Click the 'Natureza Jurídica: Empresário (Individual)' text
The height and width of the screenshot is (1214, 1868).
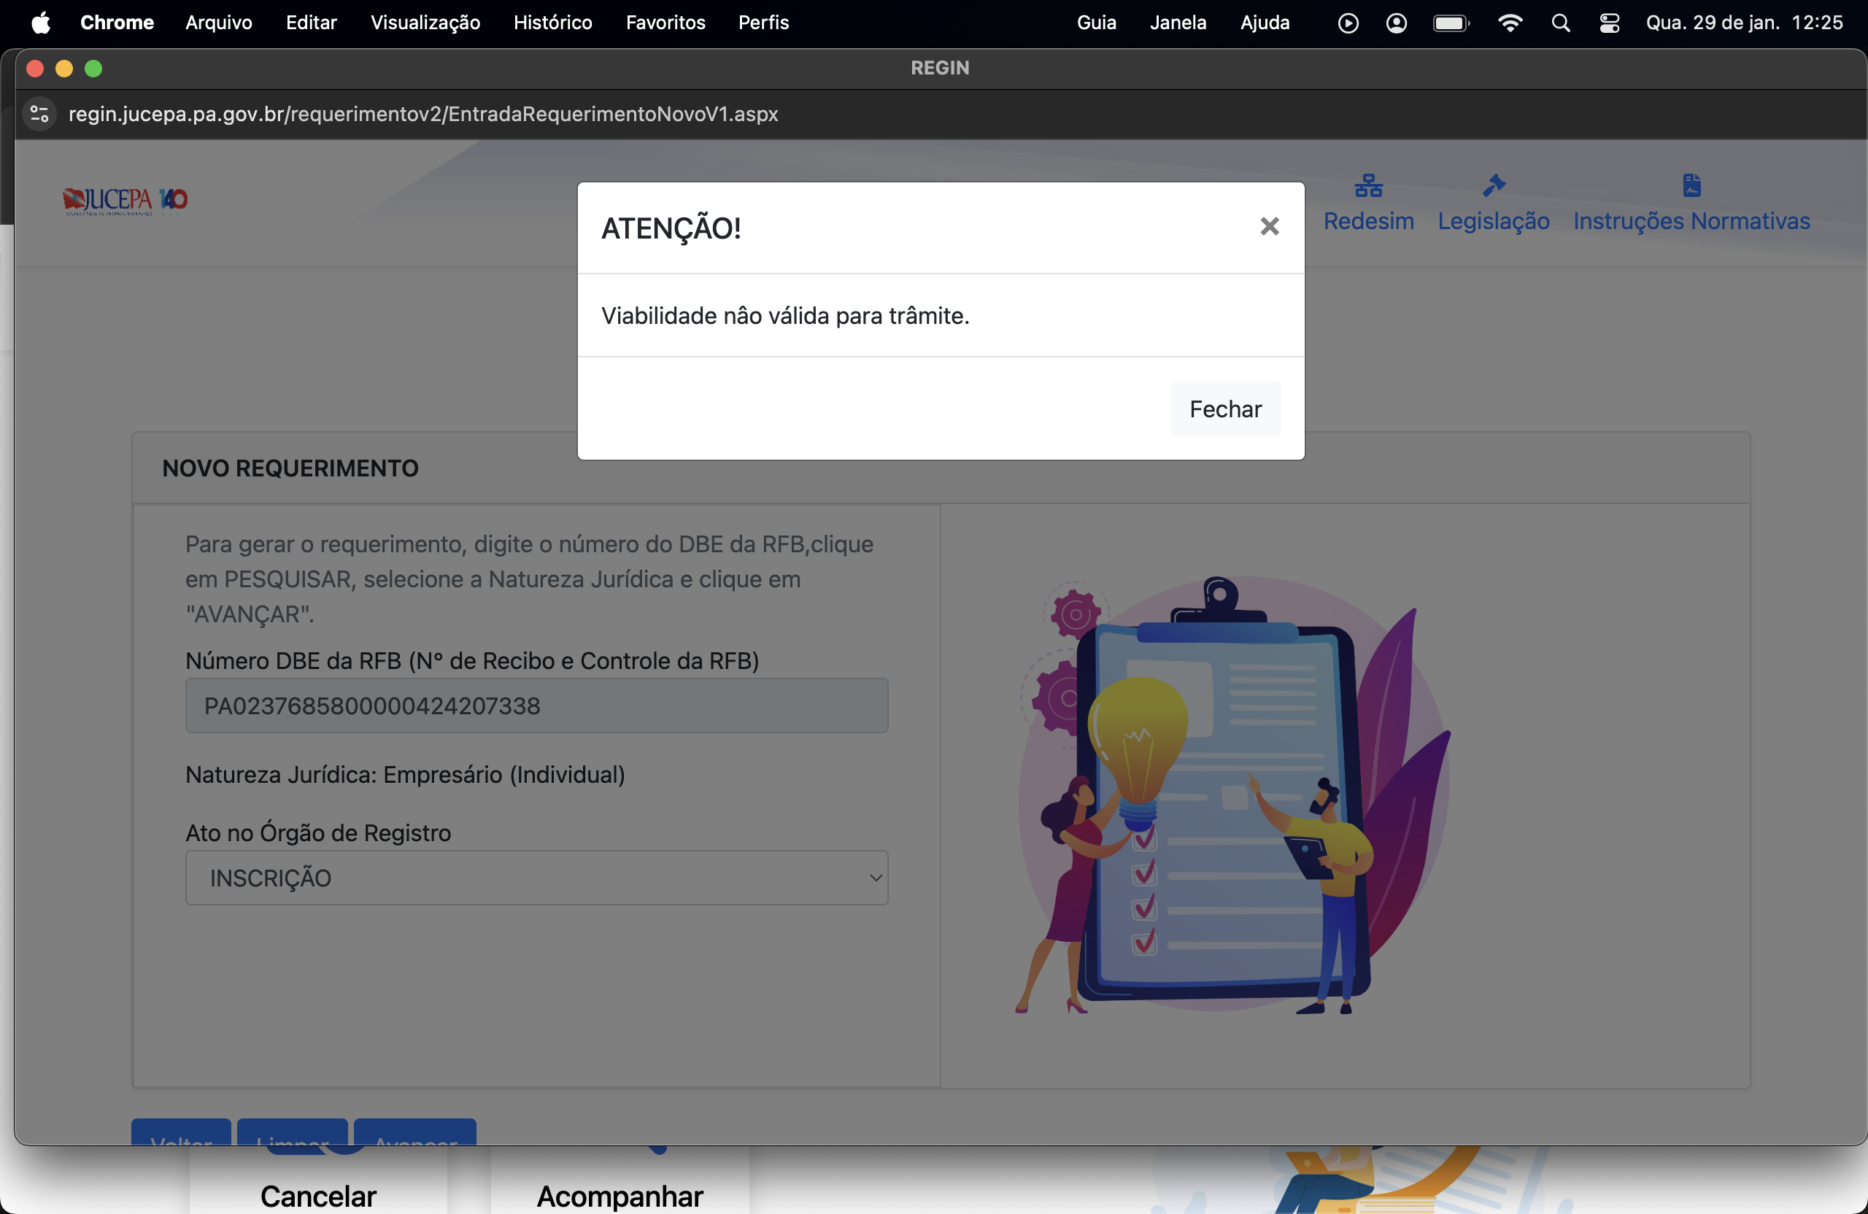(405, 775)
